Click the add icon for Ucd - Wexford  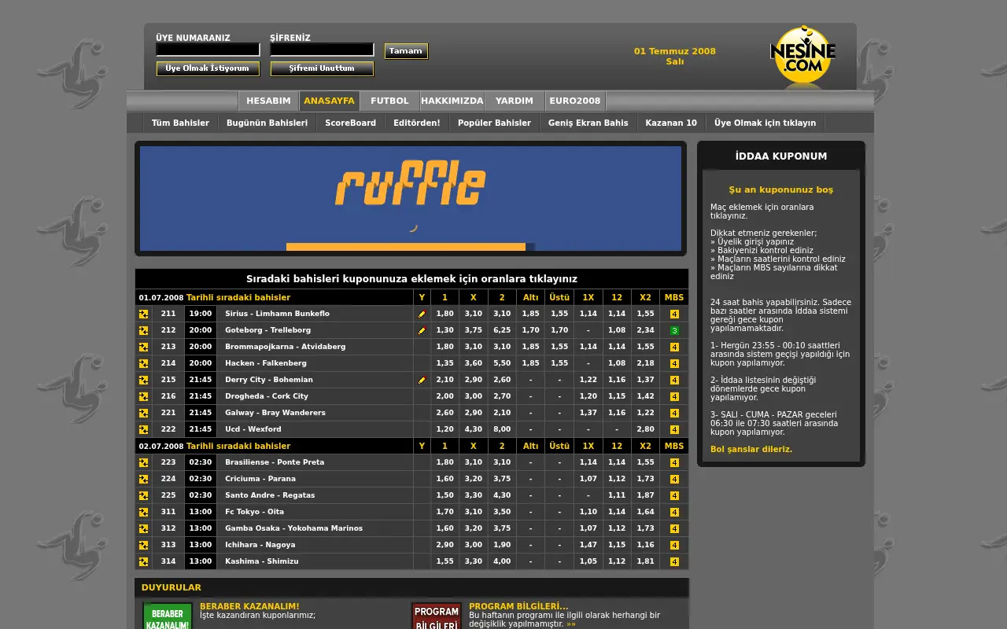[143, 429]
